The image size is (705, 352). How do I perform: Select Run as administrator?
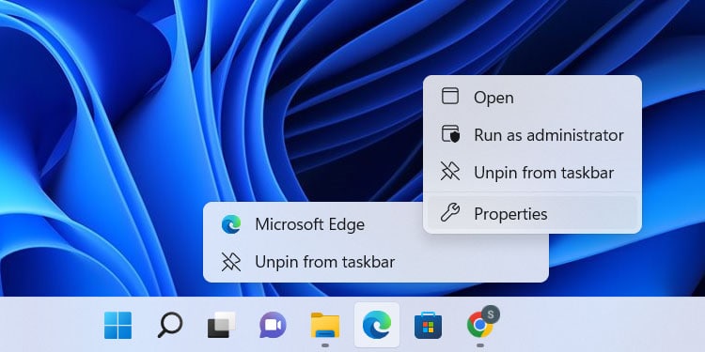click(532, 134)
